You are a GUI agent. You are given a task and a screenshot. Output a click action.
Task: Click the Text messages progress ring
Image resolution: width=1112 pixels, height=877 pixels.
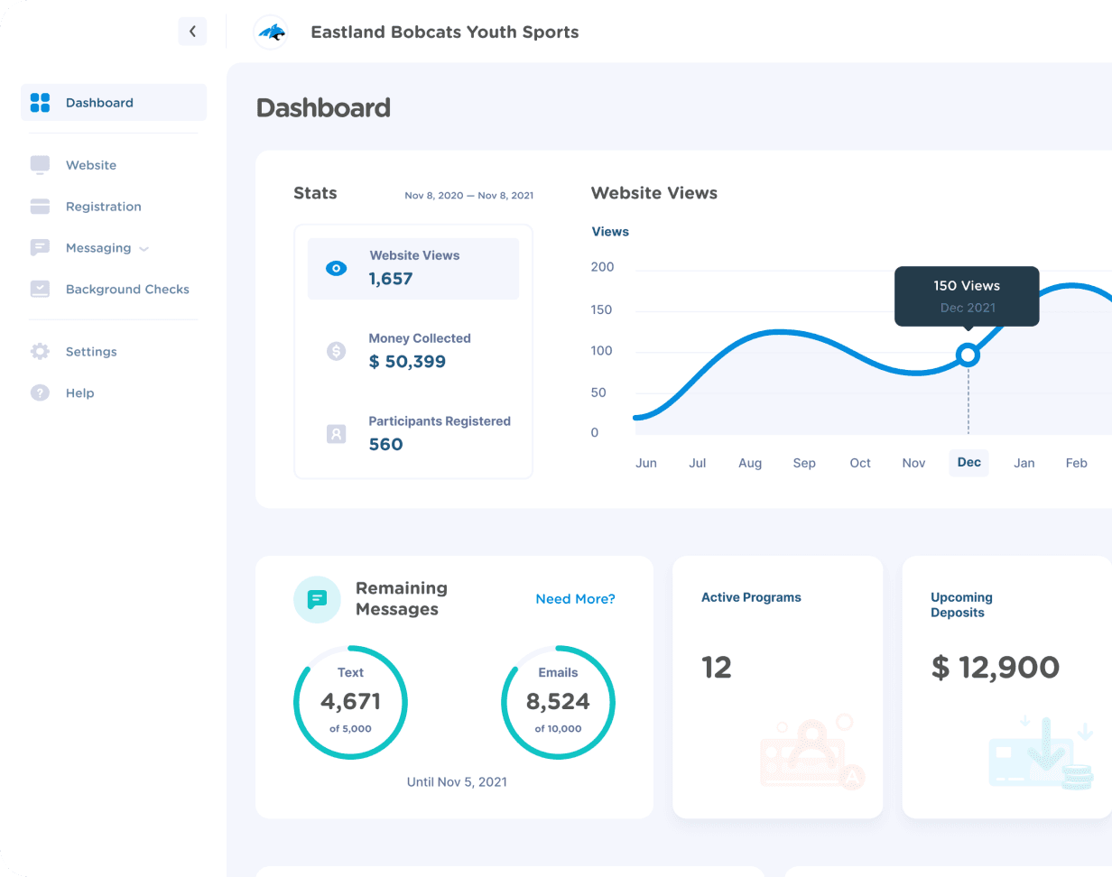(350, 702)
